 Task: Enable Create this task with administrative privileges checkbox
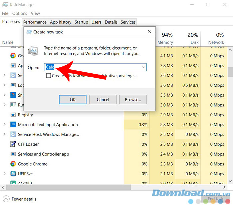(x=49, y=76)
